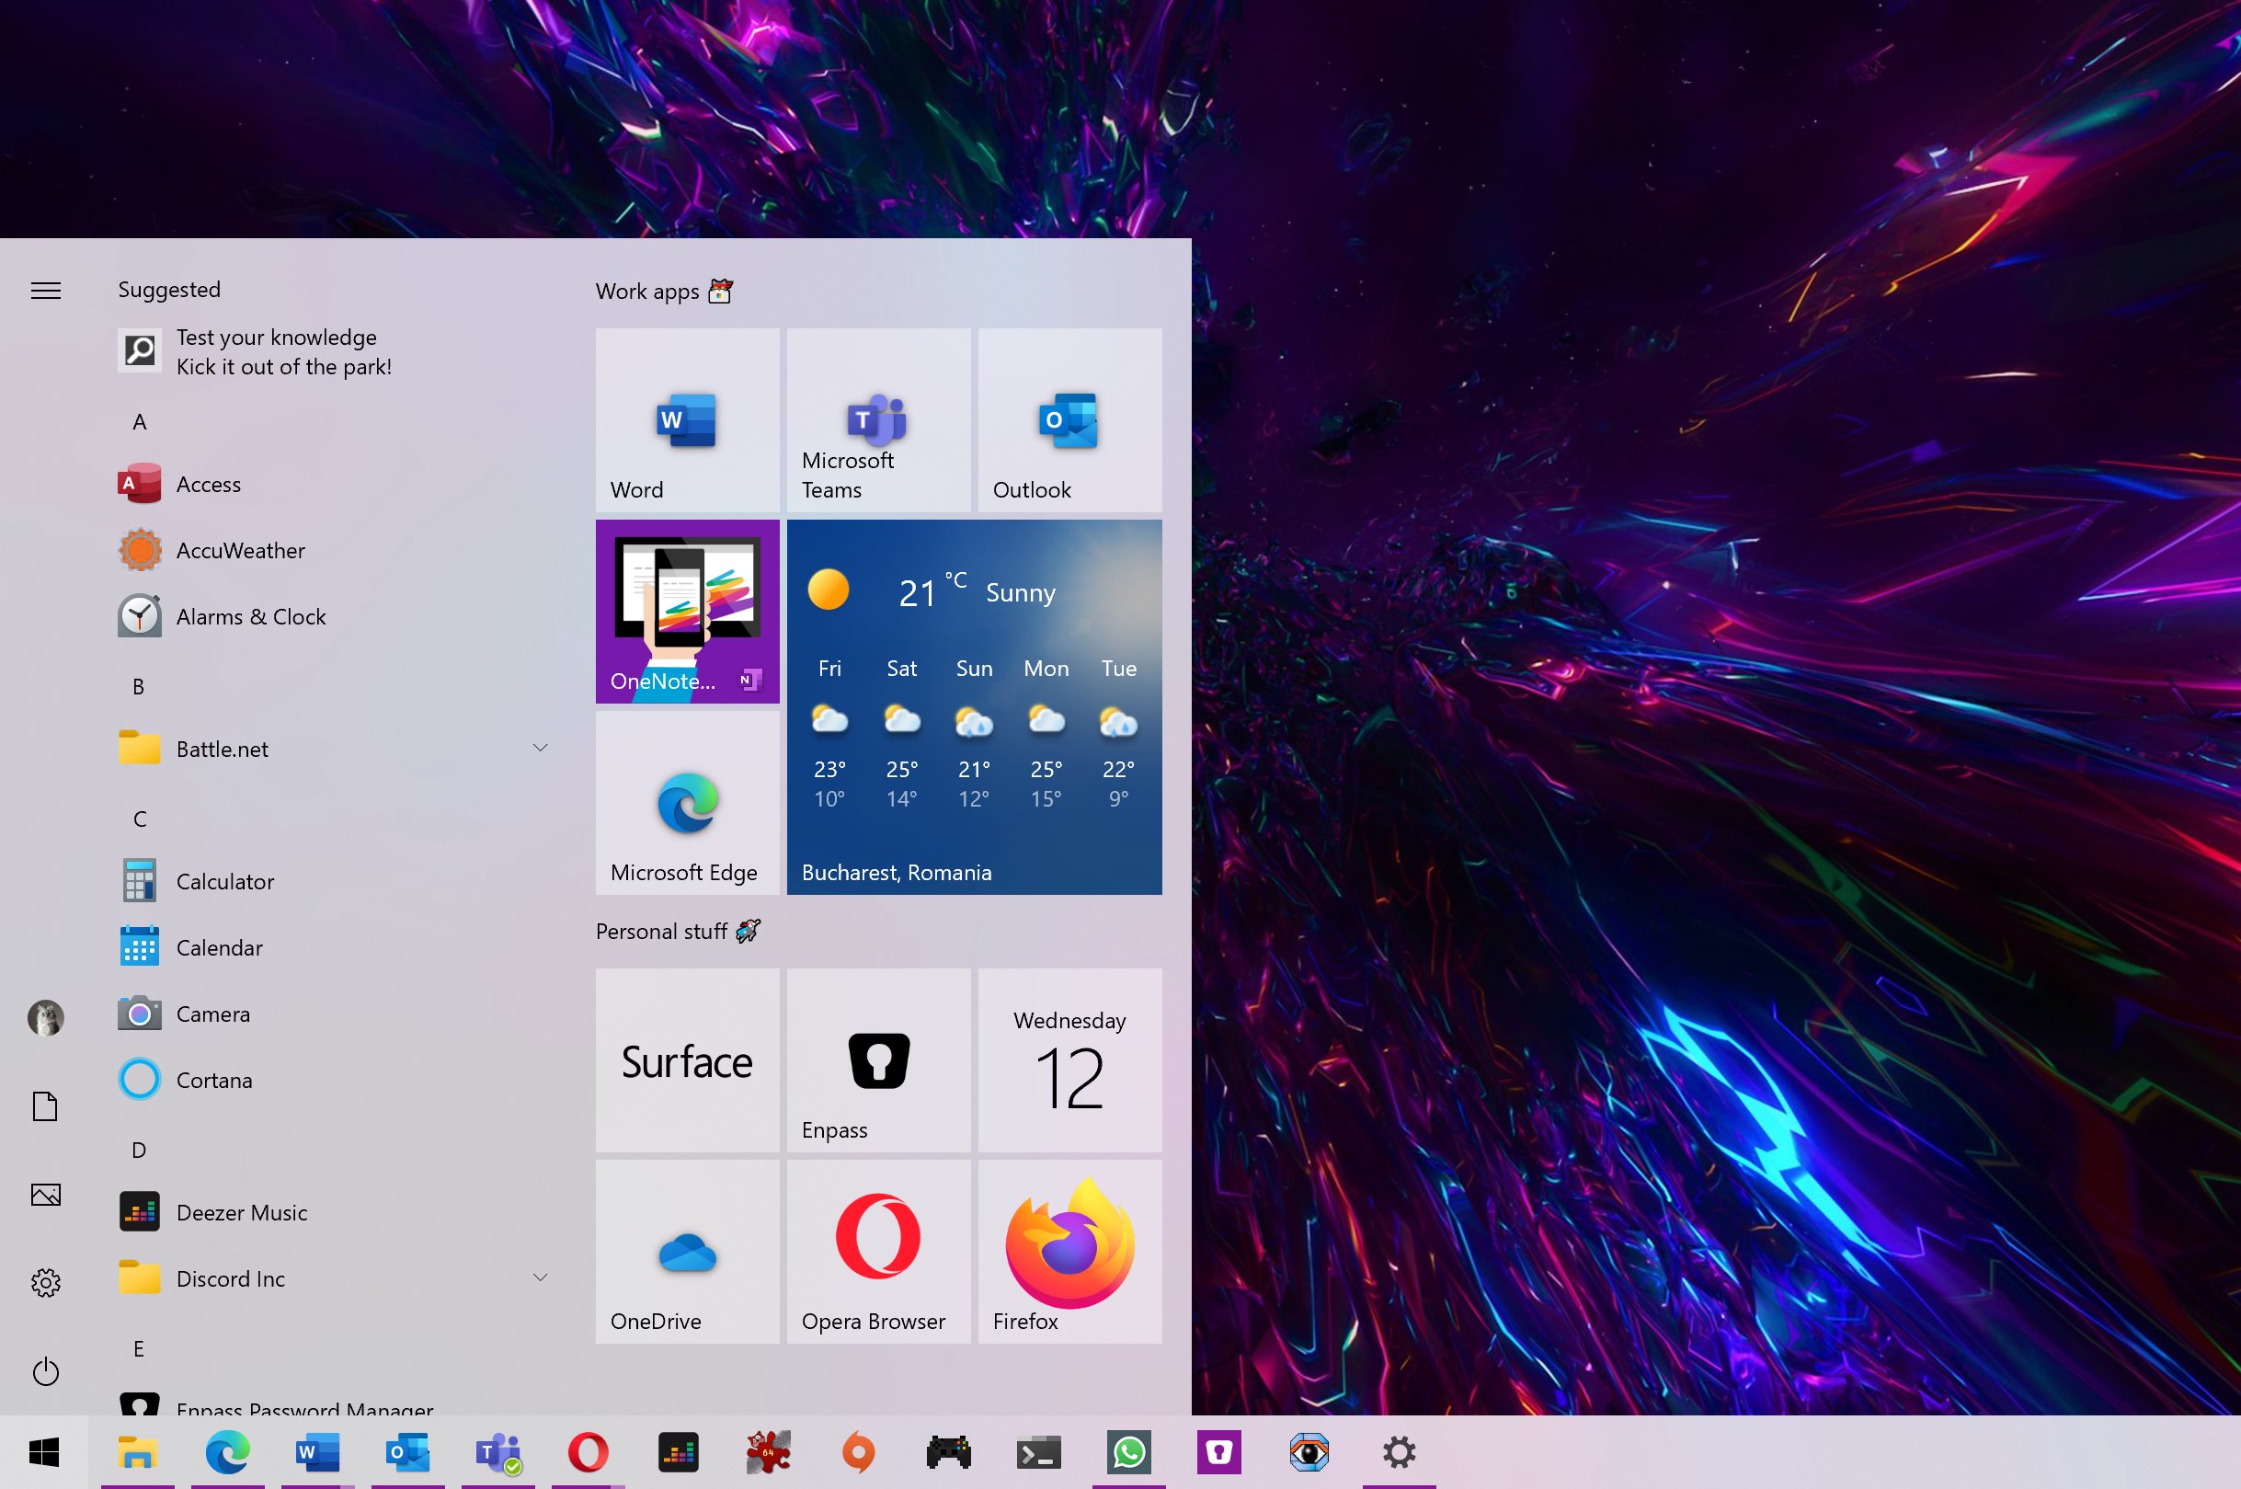Select the letter E section header
The image size is (2241, 1489).
[x=139, y=1349]
